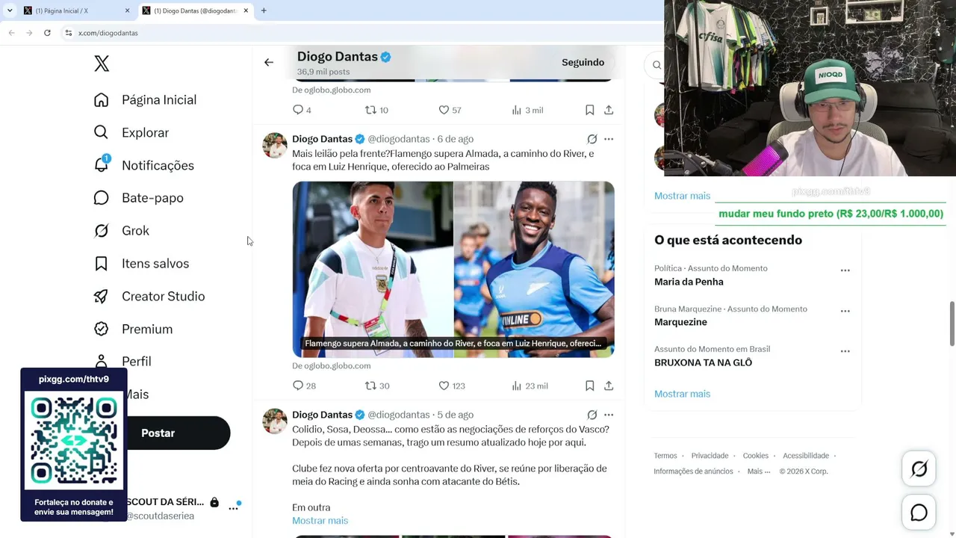Show more trends in O que está acontecendo
The width and height of the screenshot is (956, 538).
(x=682, y=394)
